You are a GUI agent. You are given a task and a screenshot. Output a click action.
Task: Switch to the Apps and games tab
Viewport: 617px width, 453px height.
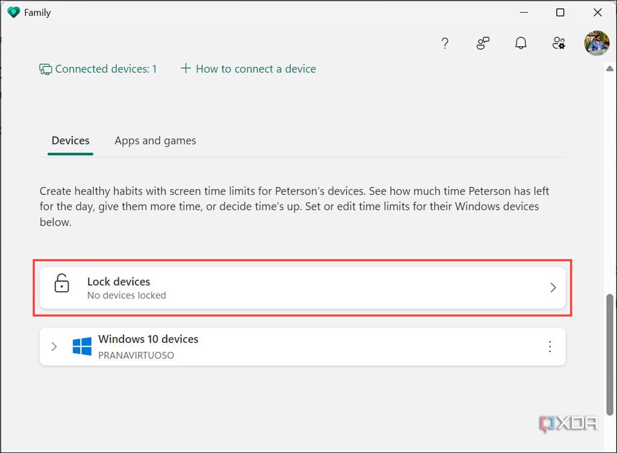click(155, 140)
